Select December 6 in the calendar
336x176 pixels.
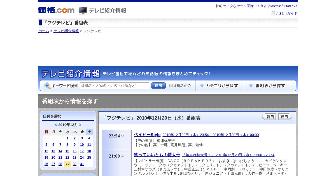[53, 145]
